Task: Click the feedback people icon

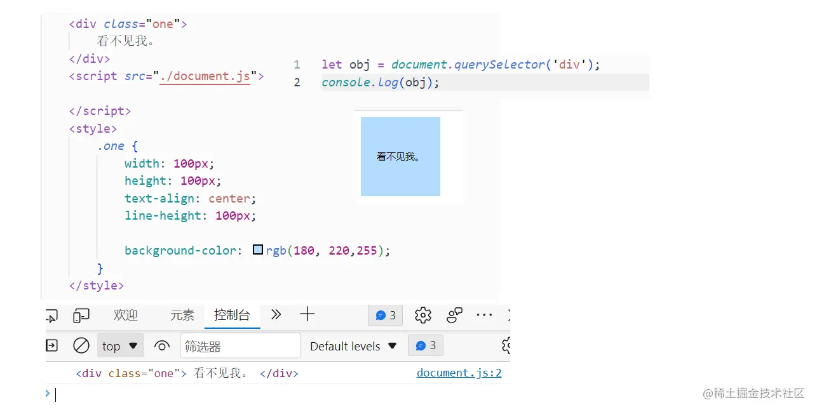Action: (x=454, y=315)
